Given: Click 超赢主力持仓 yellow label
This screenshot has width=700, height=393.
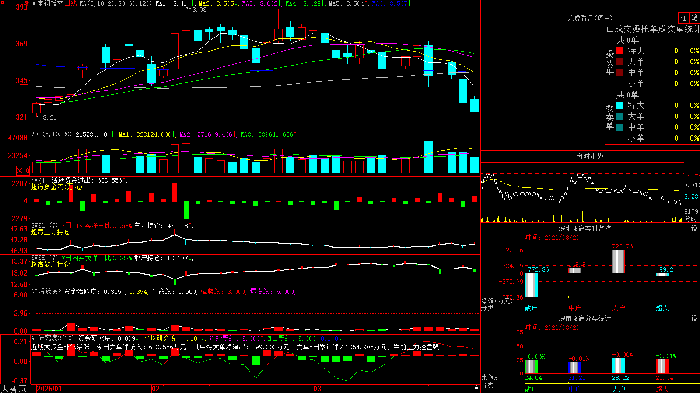Looking at the screenshot, I should click(50, 232).
